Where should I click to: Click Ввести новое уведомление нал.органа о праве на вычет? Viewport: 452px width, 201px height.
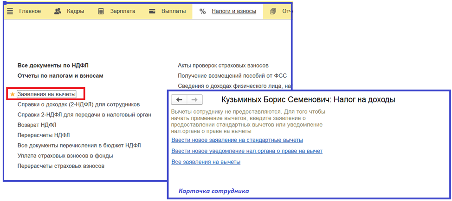pyautogui.click(x=247, y=151)
